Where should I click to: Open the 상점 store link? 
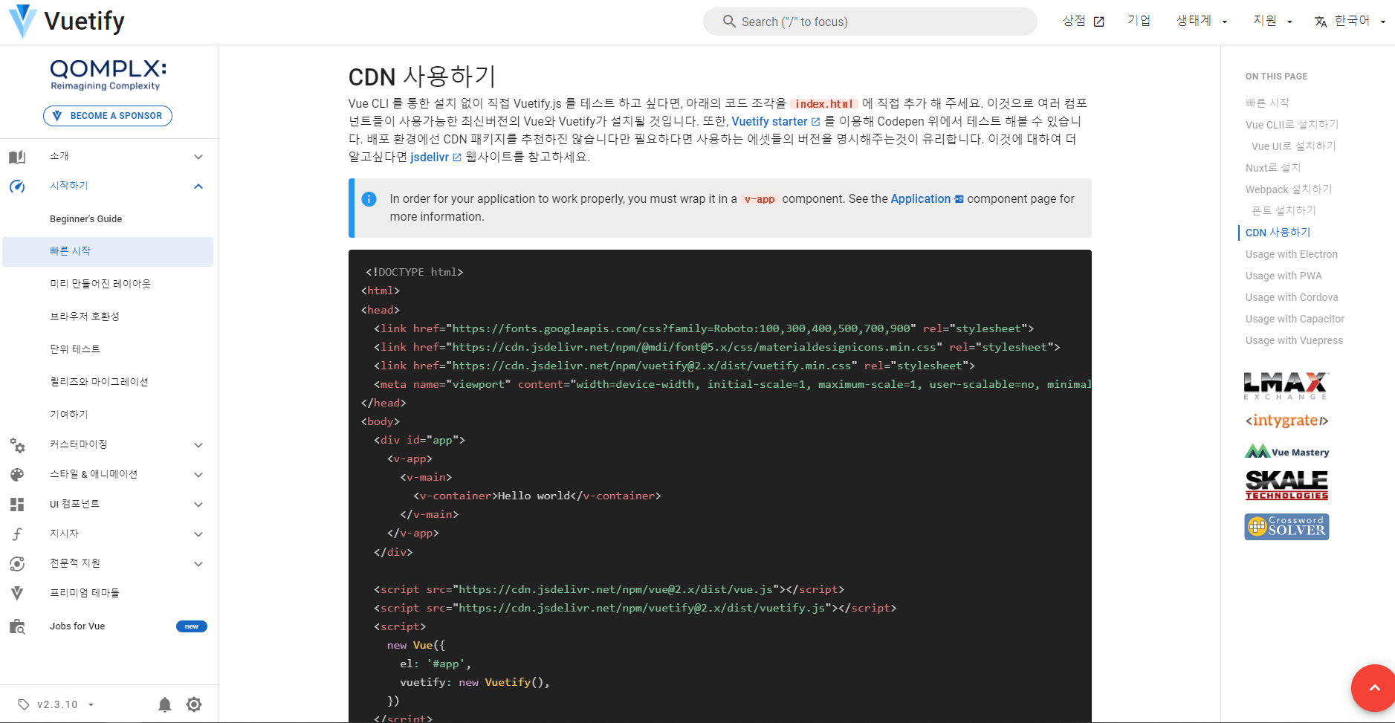1083,21
